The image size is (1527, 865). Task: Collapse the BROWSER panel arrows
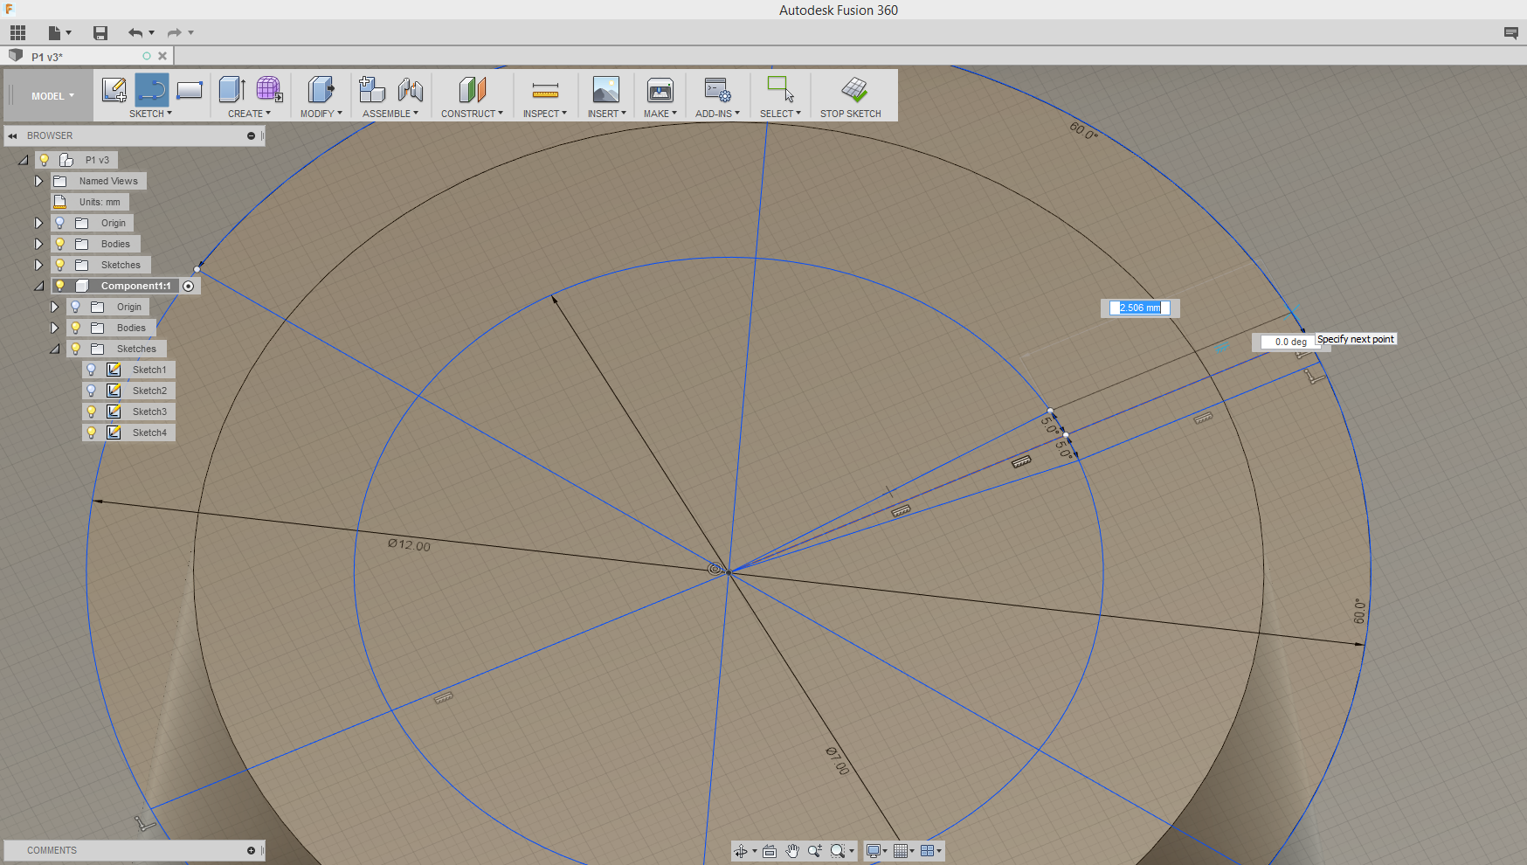pos(13,135)
